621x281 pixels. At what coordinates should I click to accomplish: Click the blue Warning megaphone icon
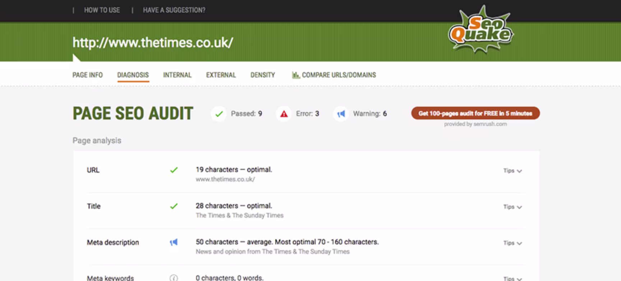click(341, 114)
